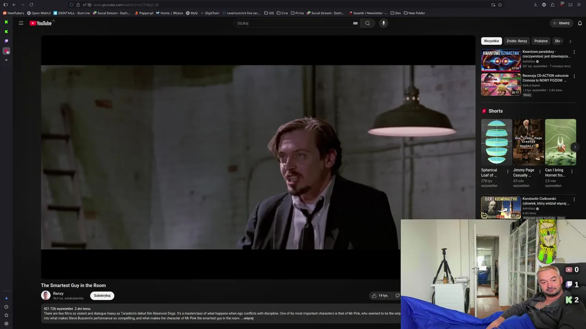Open options for the Recenzja CD-ACTION video
Image resolution: width=586 pixels, height=329 pixels.
point(574,76)
